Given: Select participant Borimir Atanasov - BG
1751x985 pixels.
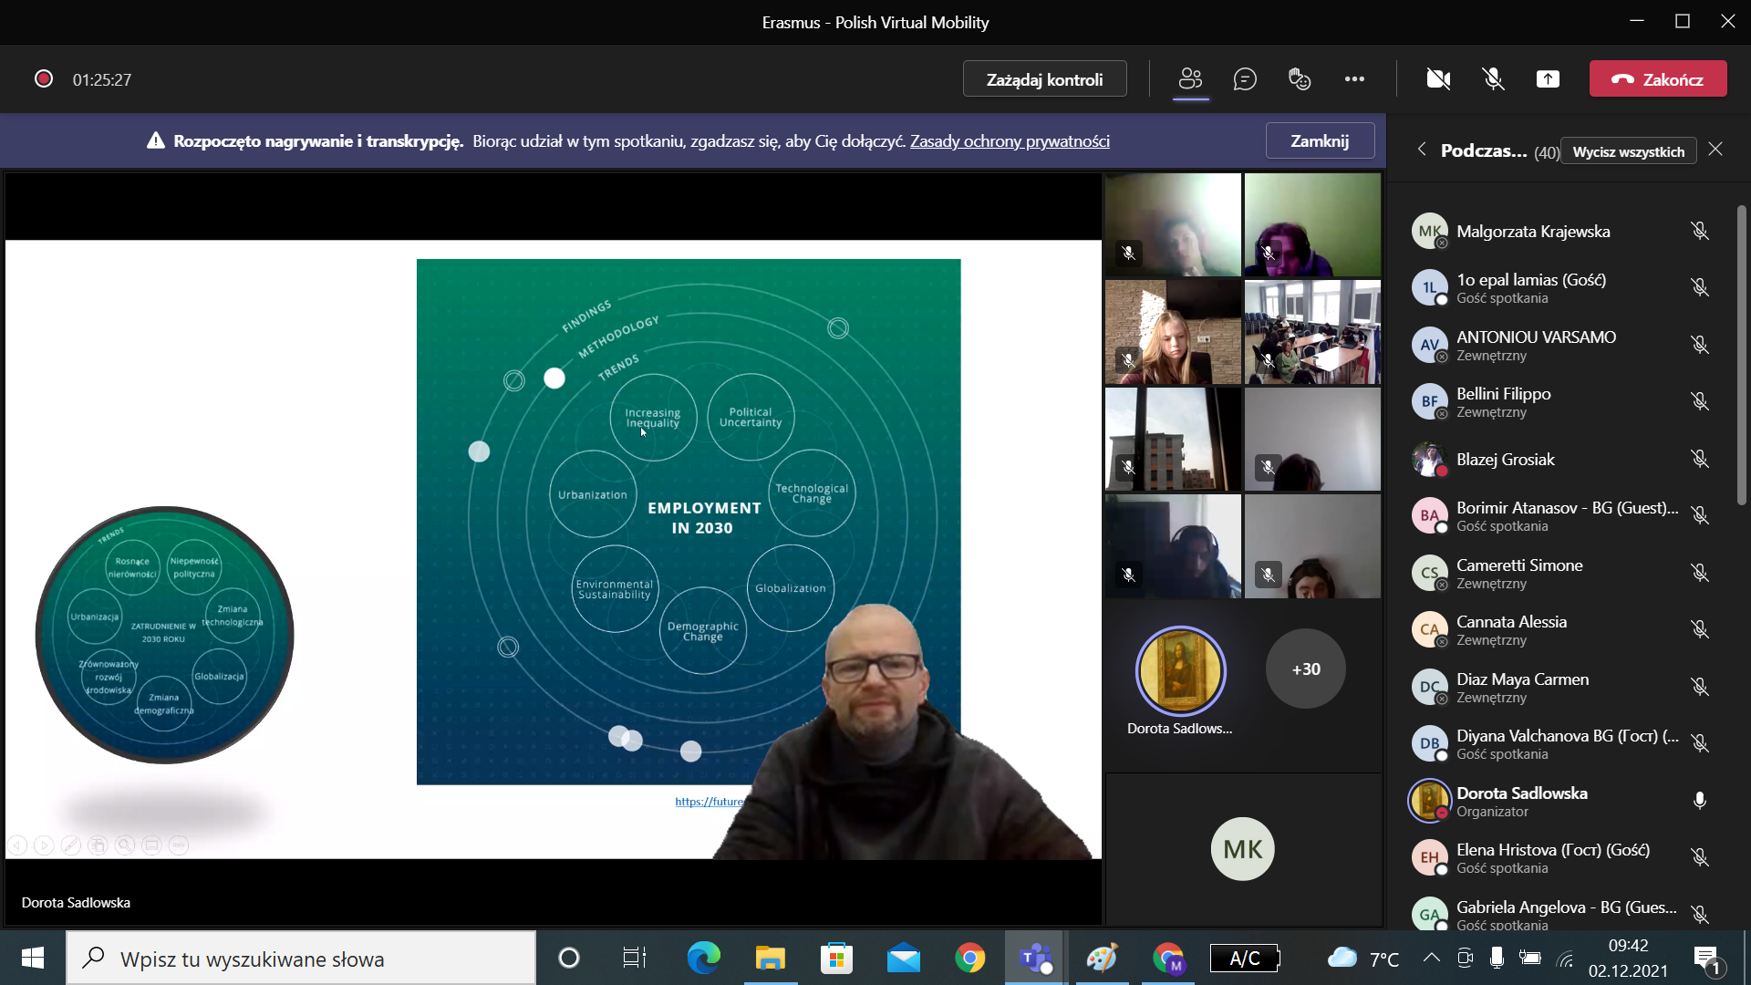Looking at the screenshot, I should click(x=1561, y=516).
